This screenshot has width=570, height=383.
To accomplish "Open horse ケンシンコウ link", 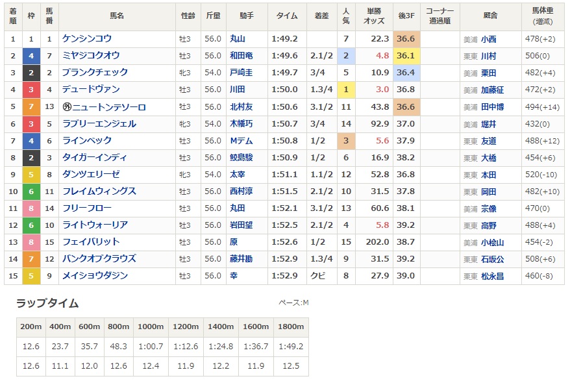I will [87, 38].
